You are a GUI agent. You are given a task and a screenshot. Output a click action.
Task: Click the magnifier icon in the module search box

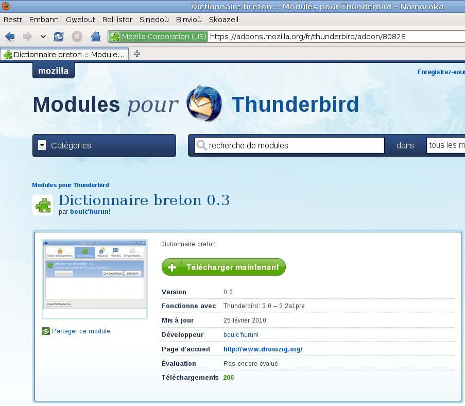pos(201,145)
